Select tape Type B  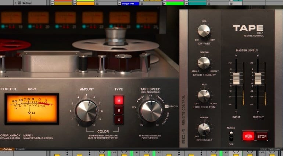[x=119, y=109]
